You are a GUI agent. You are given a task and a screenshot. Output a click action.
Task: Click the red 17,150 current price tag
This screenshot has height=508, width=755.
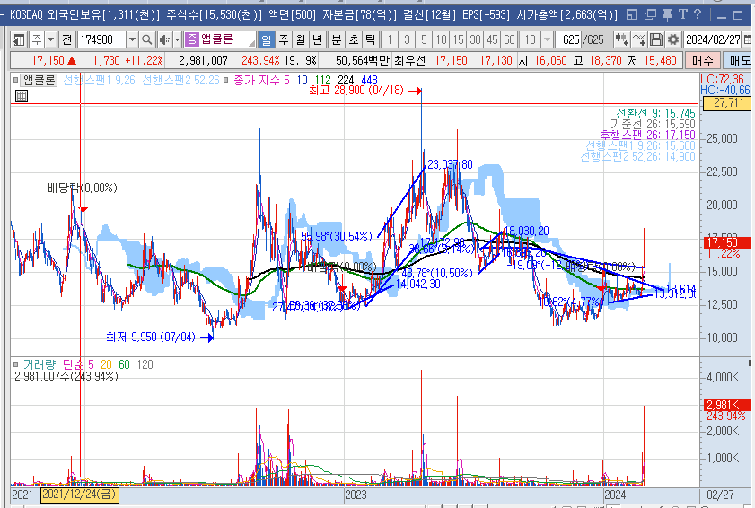(727, 242)
